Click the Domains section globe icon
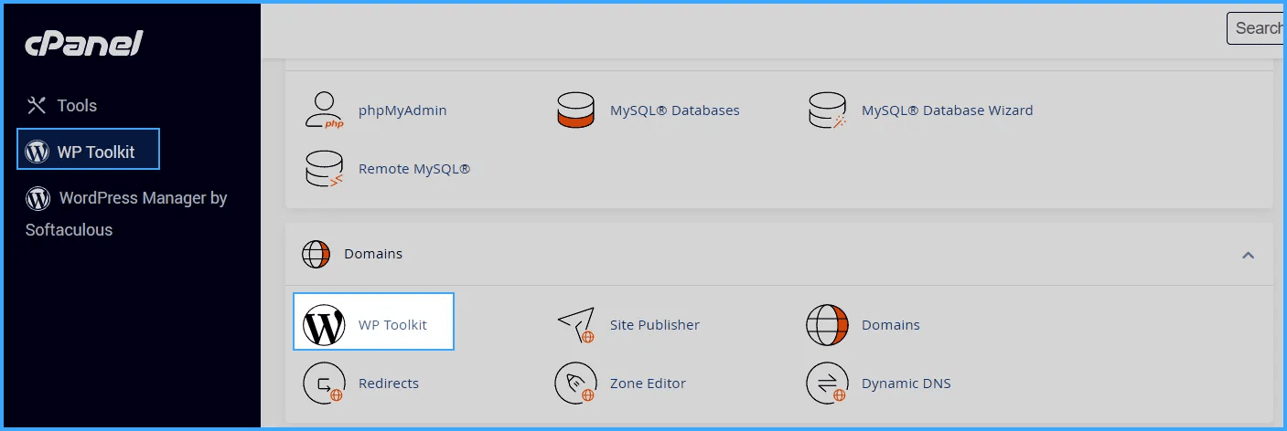1287x431 pixels. [316, 254]
